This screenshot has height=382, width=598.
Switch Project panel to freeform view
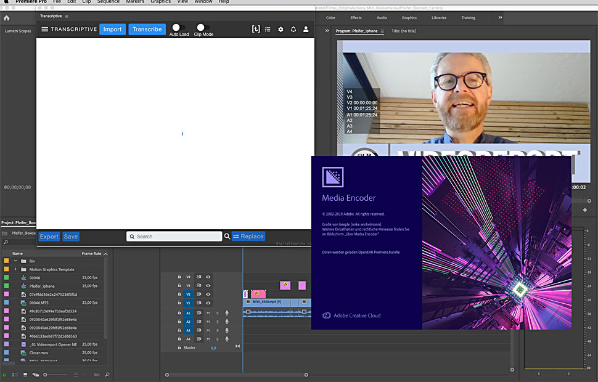[x=36, y=375]
